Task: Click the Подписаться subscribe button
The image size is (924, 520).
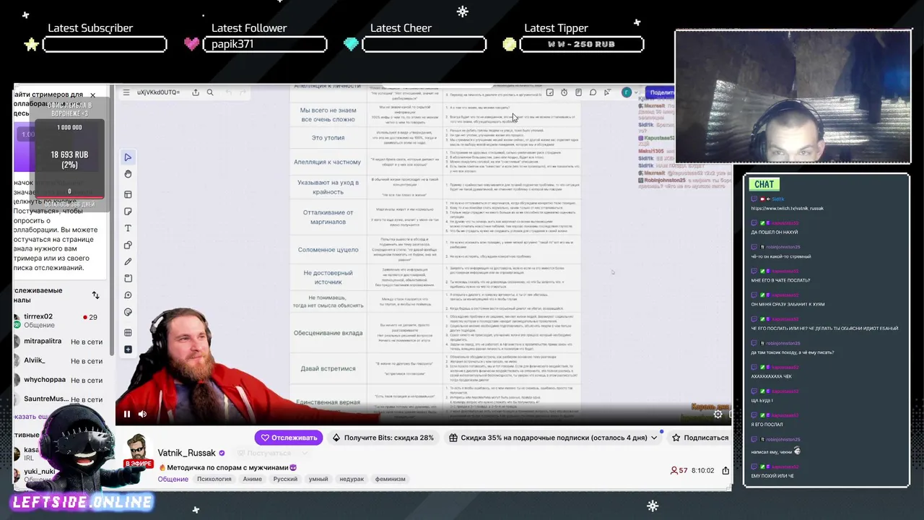Action: pos(700,438)
